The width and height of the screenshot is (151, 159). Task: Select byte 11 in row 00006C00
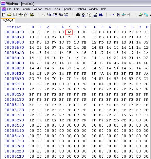(32, 84)
